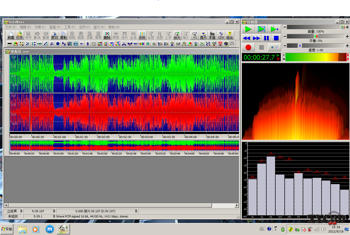Click the balance (平衡) slider handle
350x235 pixels.
click(x=316, y=36)
